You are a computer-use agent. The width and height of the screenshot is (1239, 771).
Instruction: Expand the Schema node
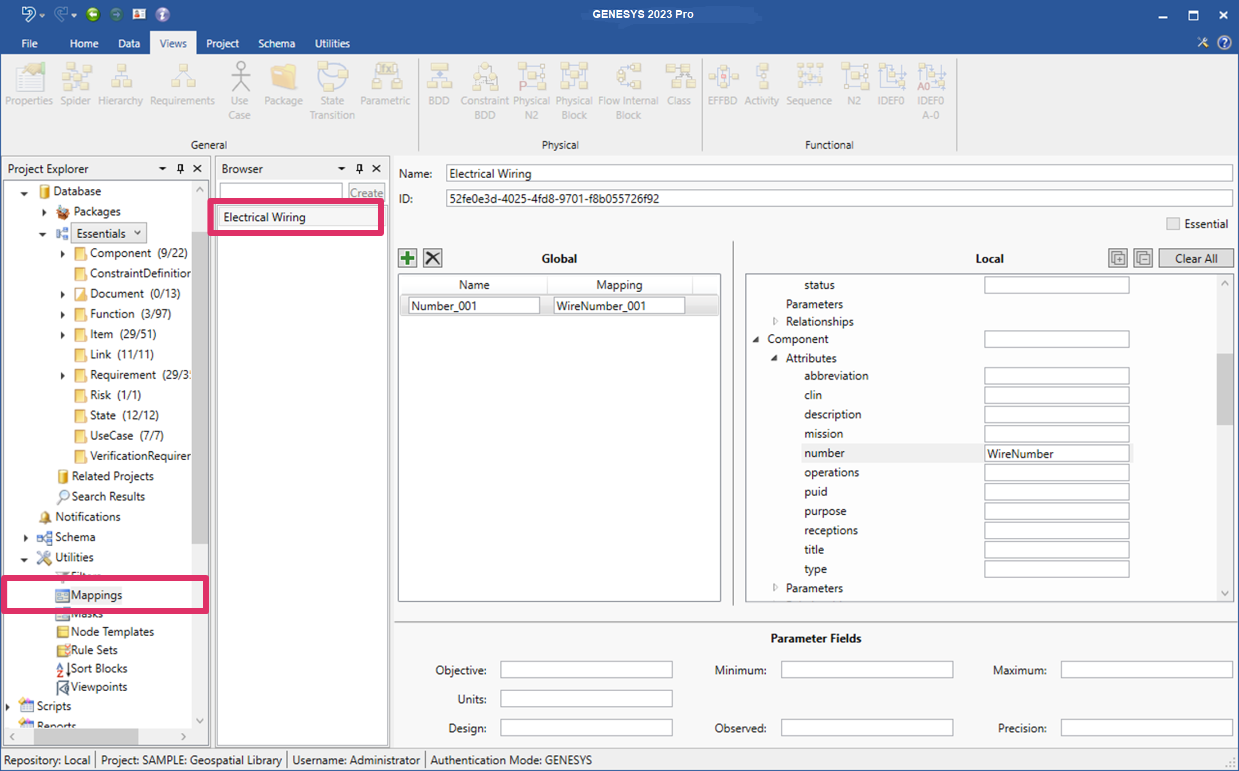25,538
